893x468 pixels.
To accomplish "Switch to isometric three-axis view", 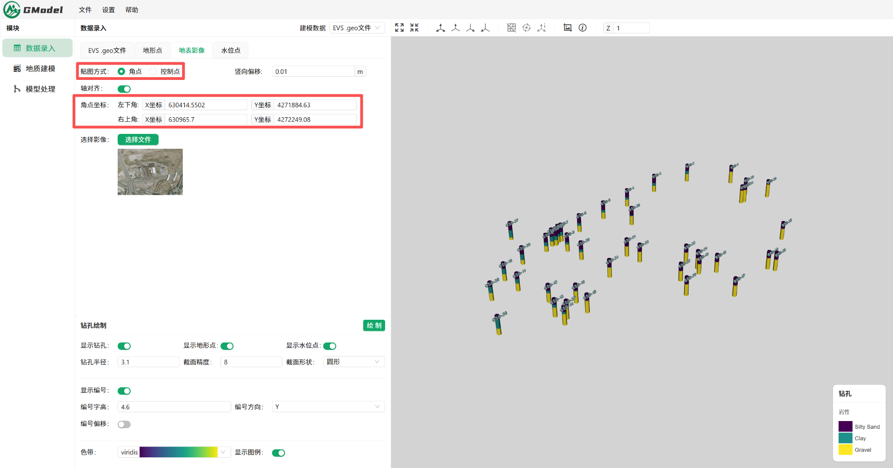I will coord(440,28).
